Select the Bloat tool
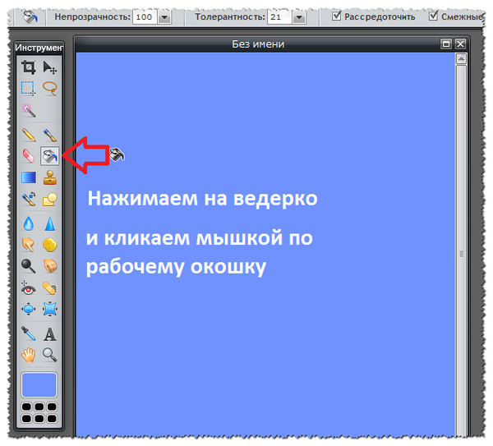This screenshot has width=493, height=446. [x=28, y=309]
